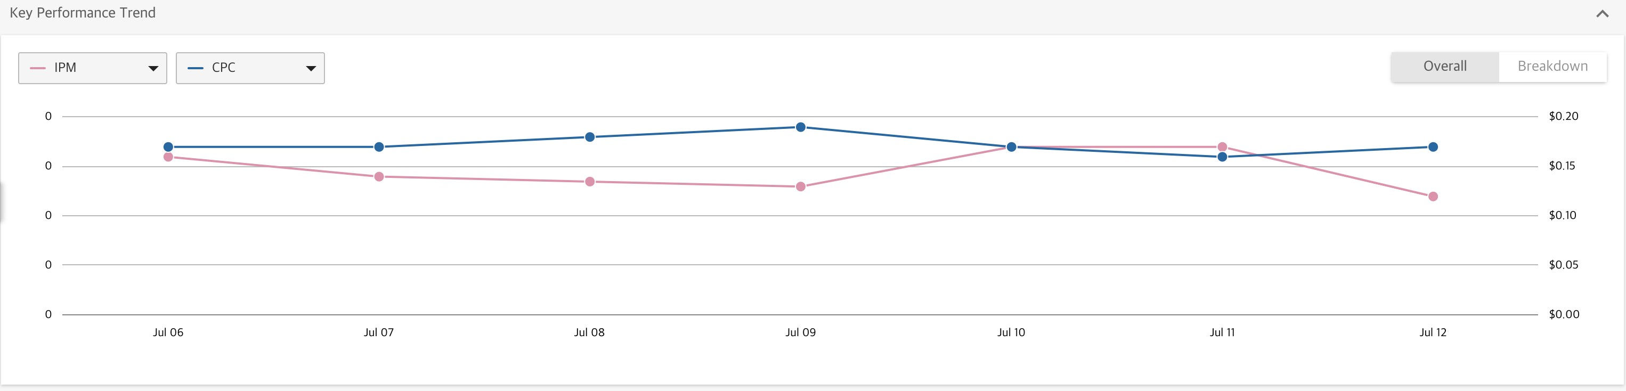Pick the blue CPC marker for Jul 08

point(590,137)
